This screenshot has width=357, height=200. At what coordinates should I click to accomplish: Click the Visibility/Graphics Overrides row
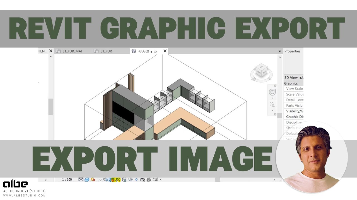(x=293, y=111)
